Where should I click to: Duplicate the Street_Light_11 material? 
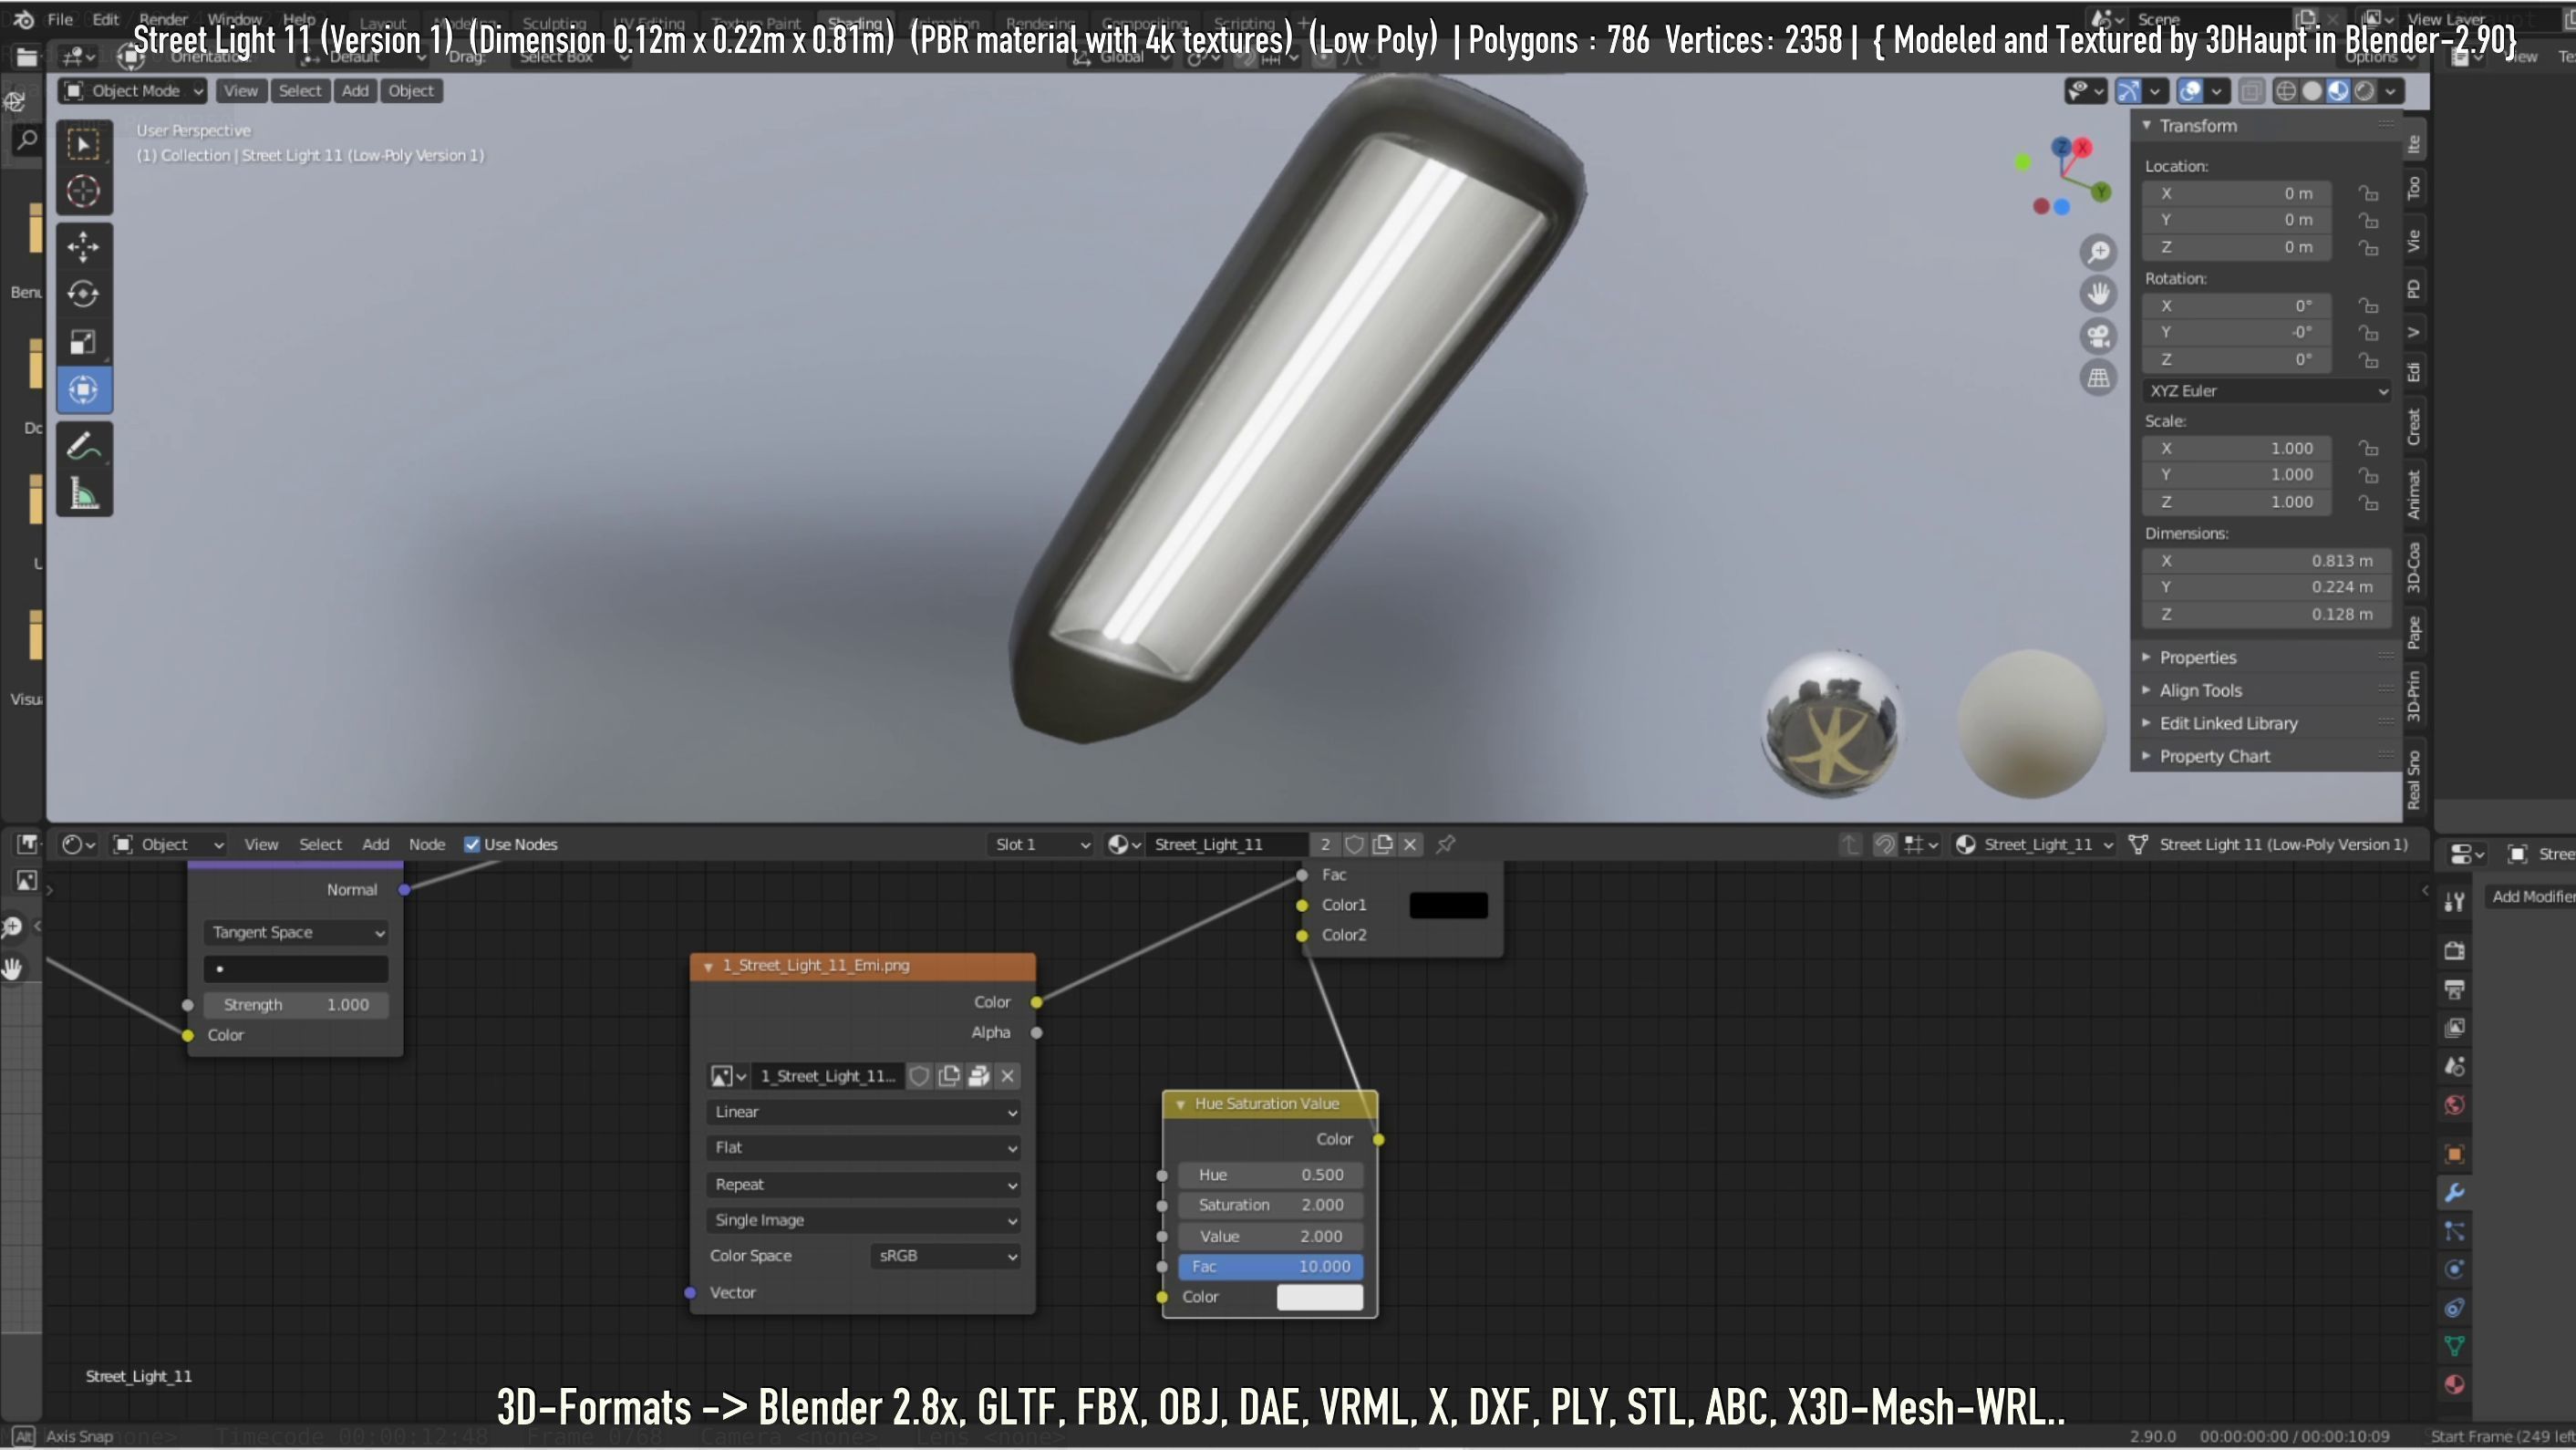1382,845
